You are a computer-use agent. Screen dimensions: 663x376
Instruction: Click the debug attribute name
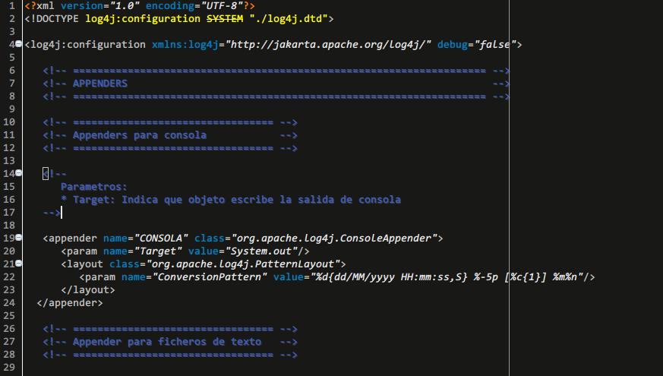[453, 45]
